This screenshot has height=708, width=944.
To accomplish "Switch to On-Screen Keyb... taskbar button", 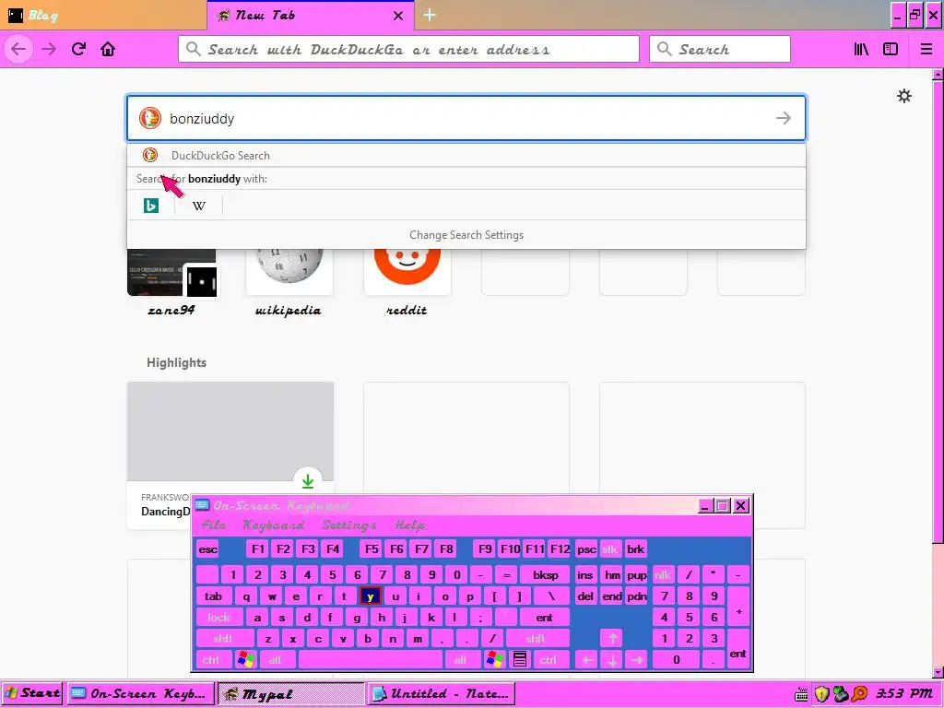I will tap(139, 693).
